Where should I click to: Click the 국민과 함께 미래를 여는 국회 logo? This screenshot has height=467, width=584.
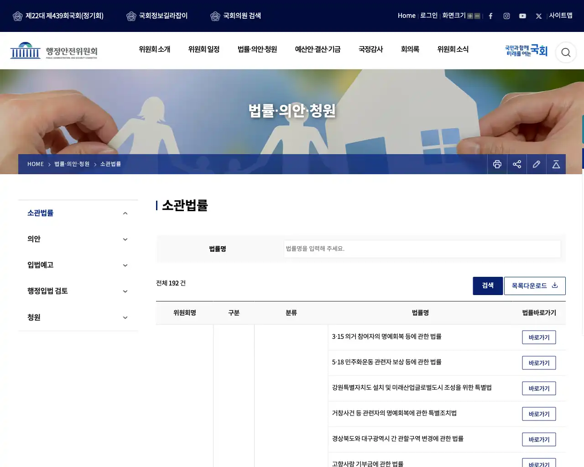tap(526, 50)
